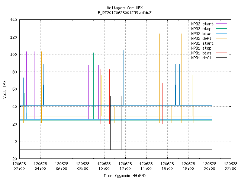Viewport: 238px width, 179px height.
Task: Click the 0 y-axis tick label
Action: tap(16, 141)
